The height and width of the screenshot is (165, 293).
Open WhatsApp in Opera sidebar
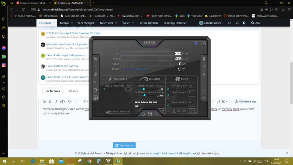tap(4, 57)
